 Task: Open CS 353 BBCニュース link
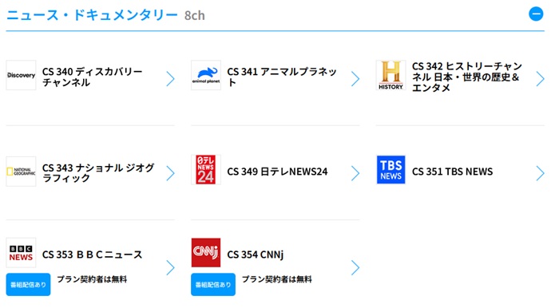(x=92, y=255)
